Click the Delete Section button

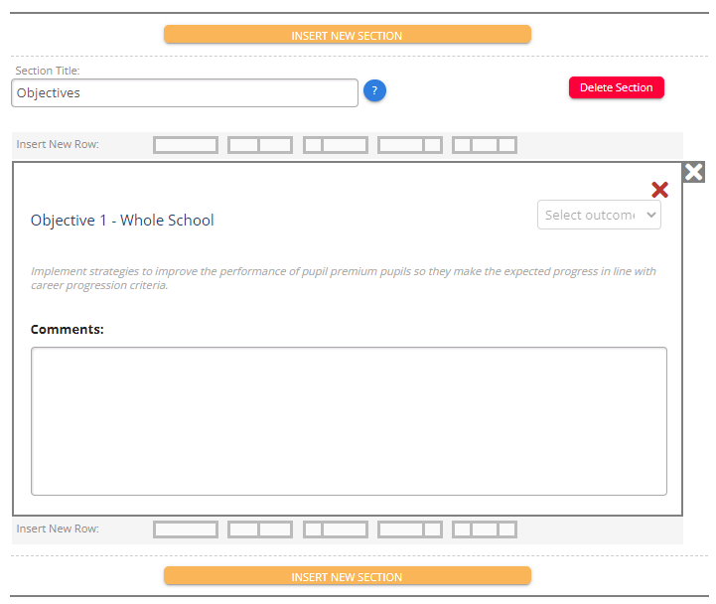click(x=616, y=87)
